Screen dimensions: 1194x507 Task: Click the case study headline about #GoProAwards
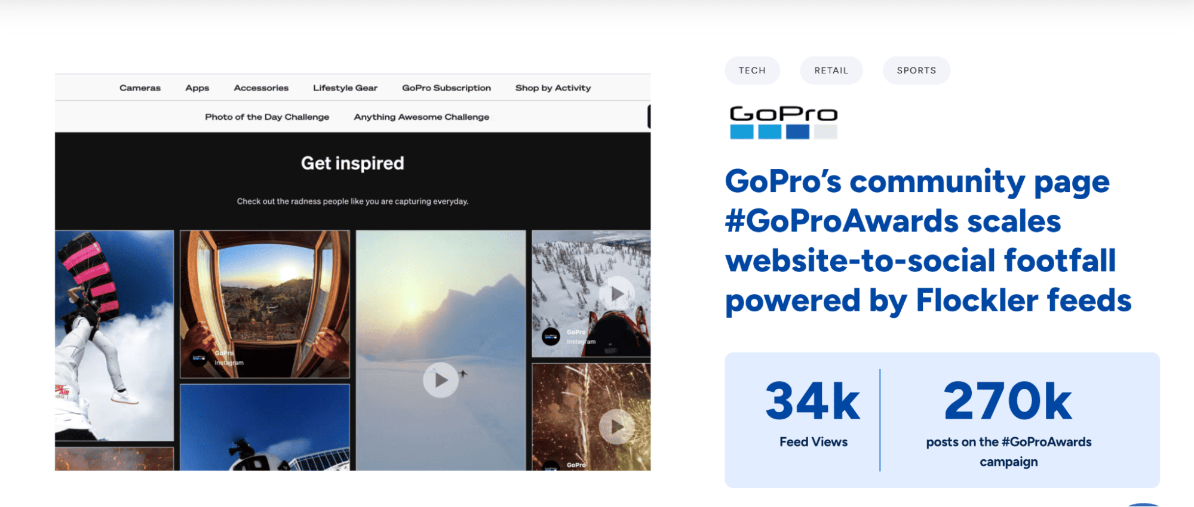click(x=928, y=241)
